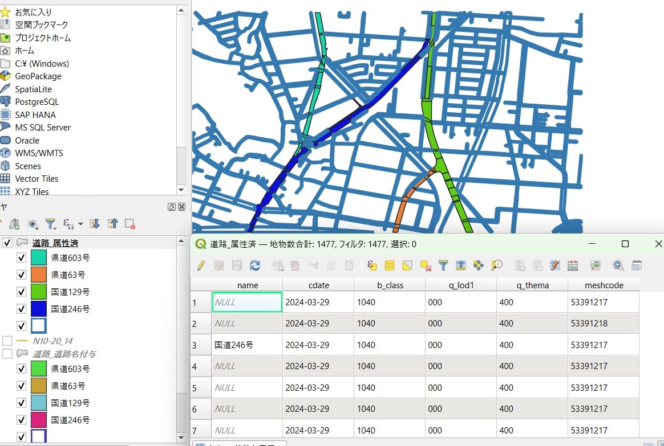Open filter legend by expression dropdown arrow

coord(80,224)
